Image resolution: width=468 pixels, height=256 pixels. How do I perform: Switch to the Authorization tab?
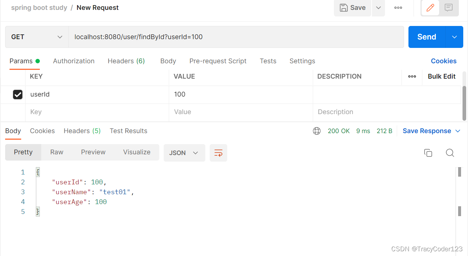point(74,61)
